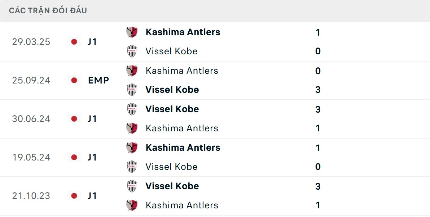This screenshot has height=217, width=430.
Task: Click the 25.09.24 match date
Action: (x=31, y=80)
